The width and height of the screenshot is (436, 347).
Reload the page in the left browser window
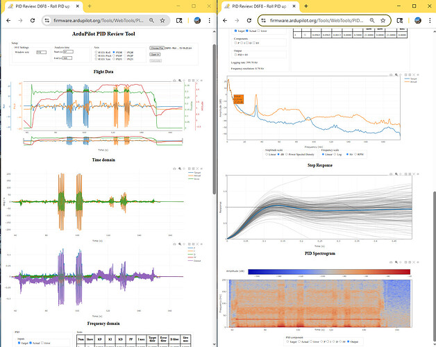(x=33, y=20)
